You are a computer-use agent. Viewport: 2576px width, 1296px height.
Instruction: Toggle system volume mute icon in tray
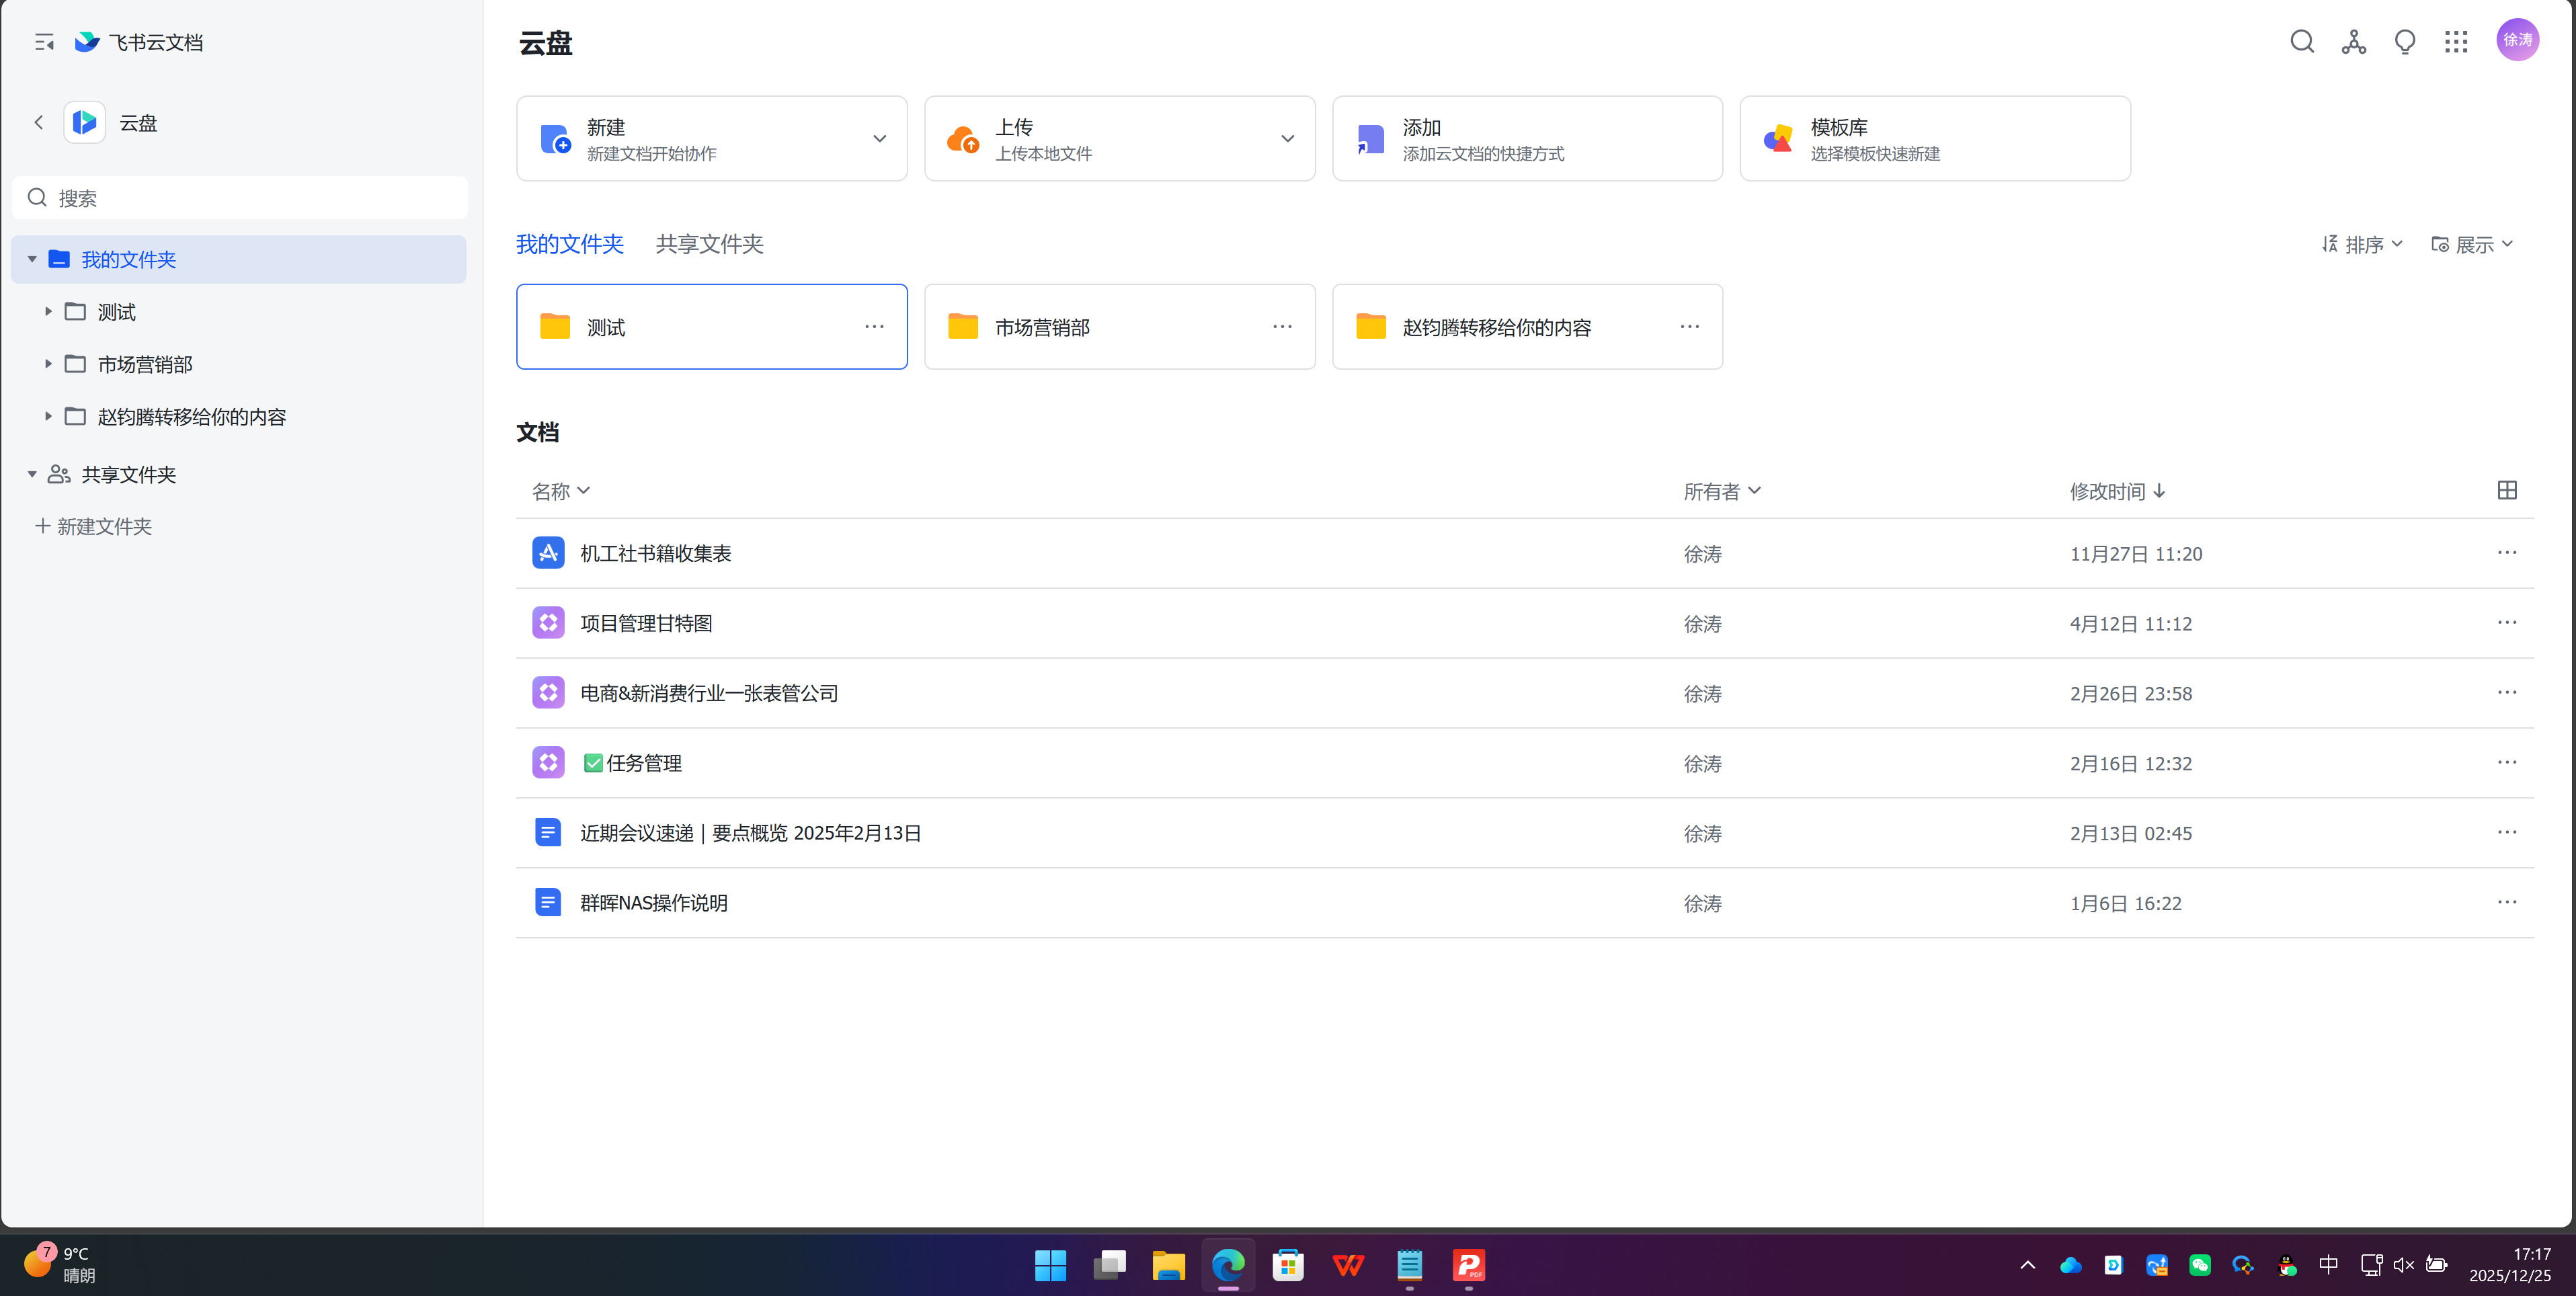click(2404, 1265)
